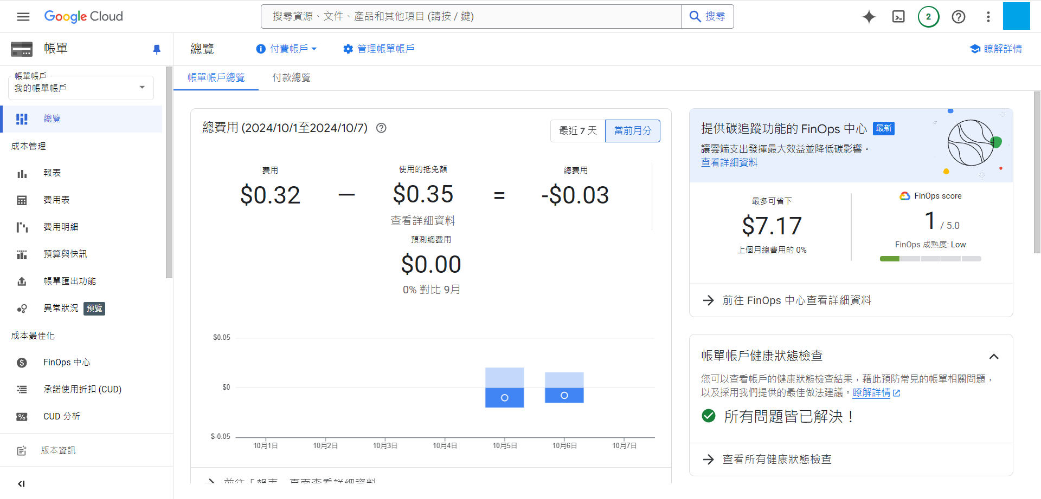Open 費用明細 breakdown icon
The height and width of the screenshot is (499, 1041).
(x=22, y=227)
